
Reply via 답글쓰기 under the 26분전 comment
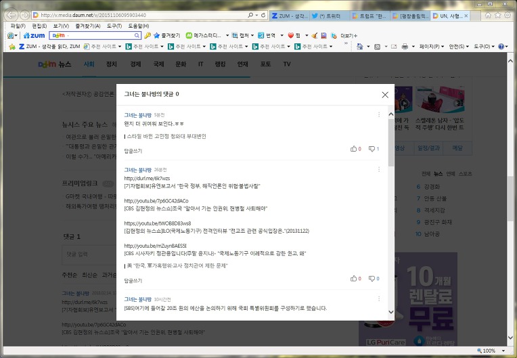pyautogui.click(x=133, y=281)
